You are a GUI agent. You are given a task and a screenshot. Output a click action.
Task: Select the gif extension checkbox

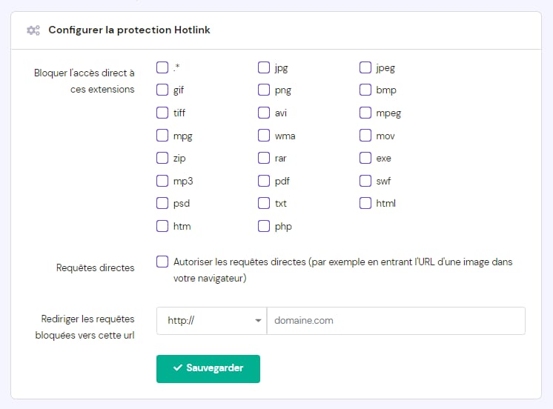[x=162, y=90]
